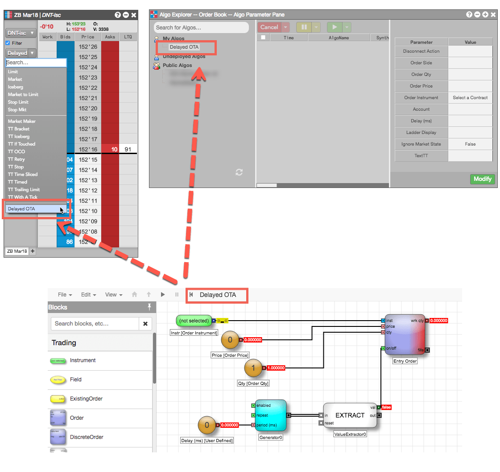Click the back-to-start icon beside Delayed OTA
This screenshot has width=500, height=472.
(191, 294)
